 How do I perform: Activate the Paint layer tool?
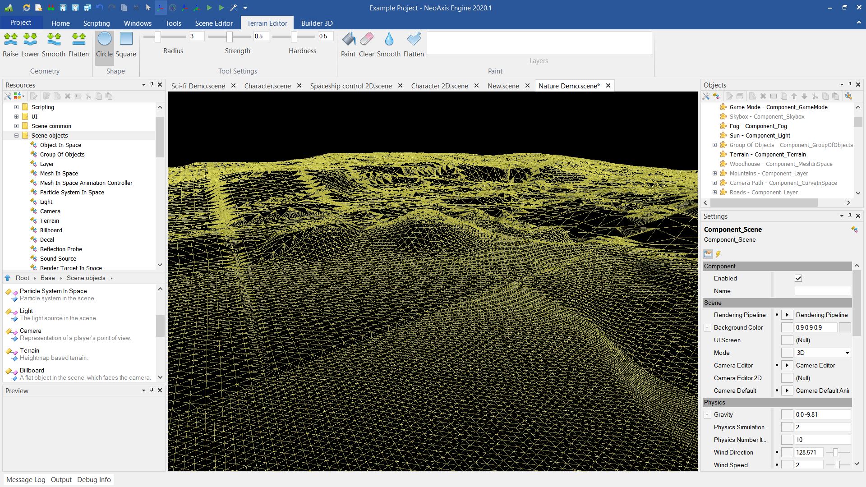(348, 44)
